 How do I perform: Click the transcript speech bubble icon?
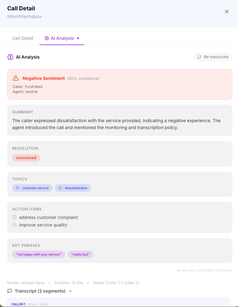[10, 291]
